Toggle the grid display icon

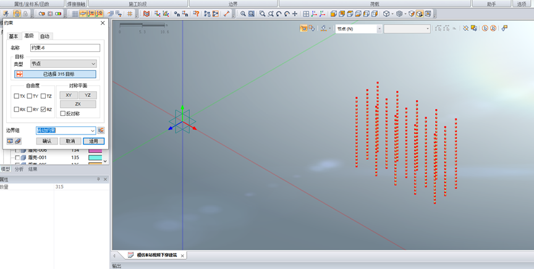[x=75, y=14]
